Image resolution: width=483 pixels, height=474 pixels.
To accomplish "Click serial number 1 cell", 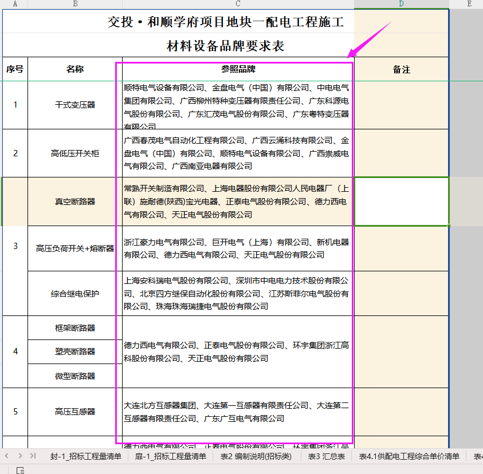I will click(x=15, y=105).
